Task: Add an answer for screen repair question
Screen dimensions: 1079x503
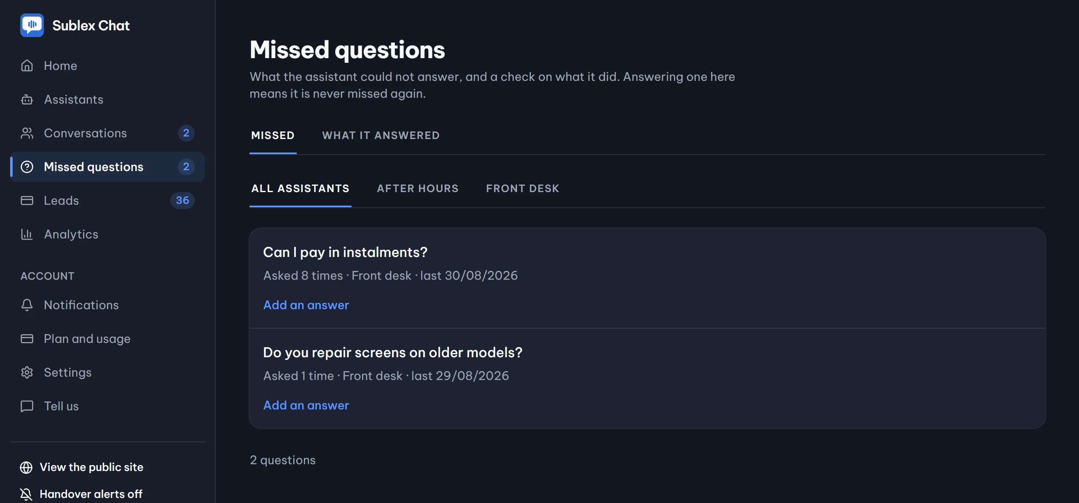Action: click(306, 405)
